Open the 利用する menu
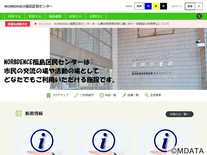The width and height of the screenshot is (207, 155). pyautogui.click(x=14, y=16)
